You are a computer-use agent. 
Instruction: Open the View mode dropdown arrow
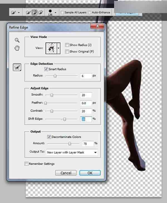point(58,48)
